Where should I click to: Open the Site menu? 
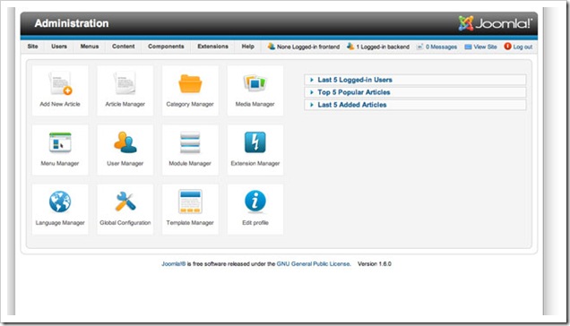33,47
